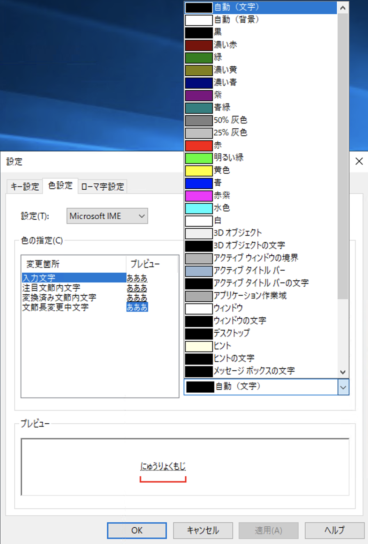Choose the 白 color entry
Image resolution: width=368 pixels, height=544 pixels.
[261, 221]
